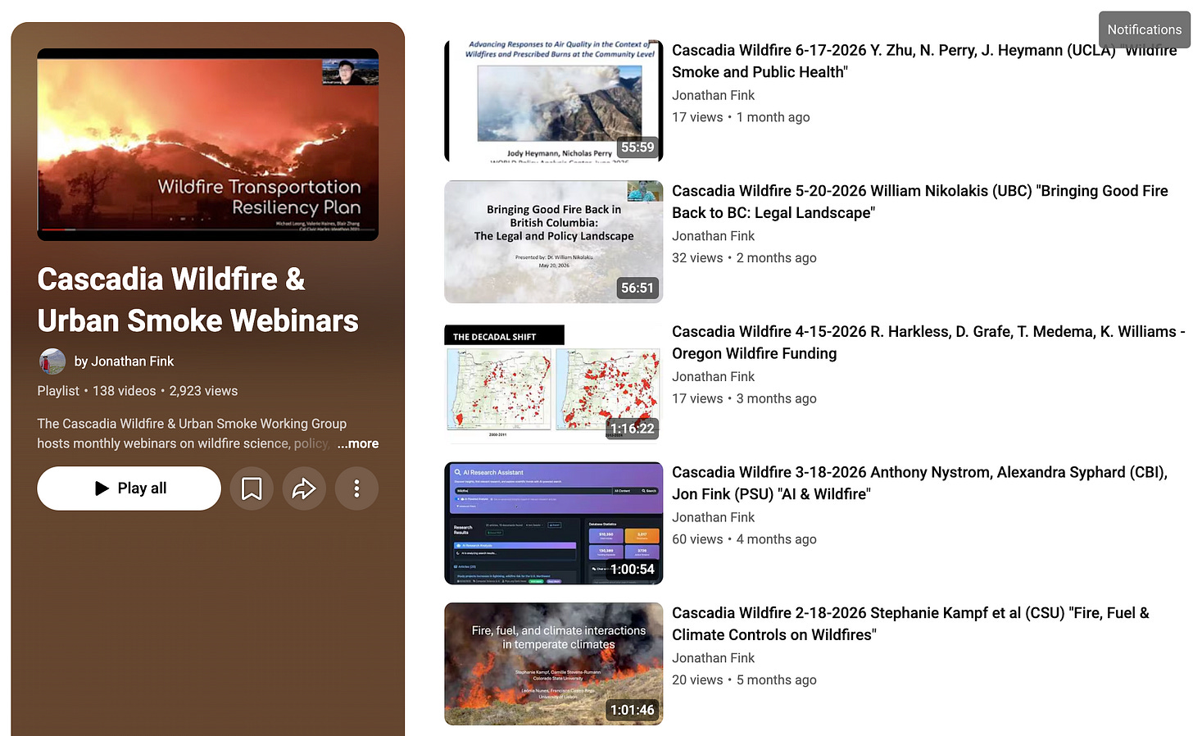1193x736 pixels.
Task: Click Jonathan Fink under the 6-17-2026 video
Action: (x=713, y=95)
